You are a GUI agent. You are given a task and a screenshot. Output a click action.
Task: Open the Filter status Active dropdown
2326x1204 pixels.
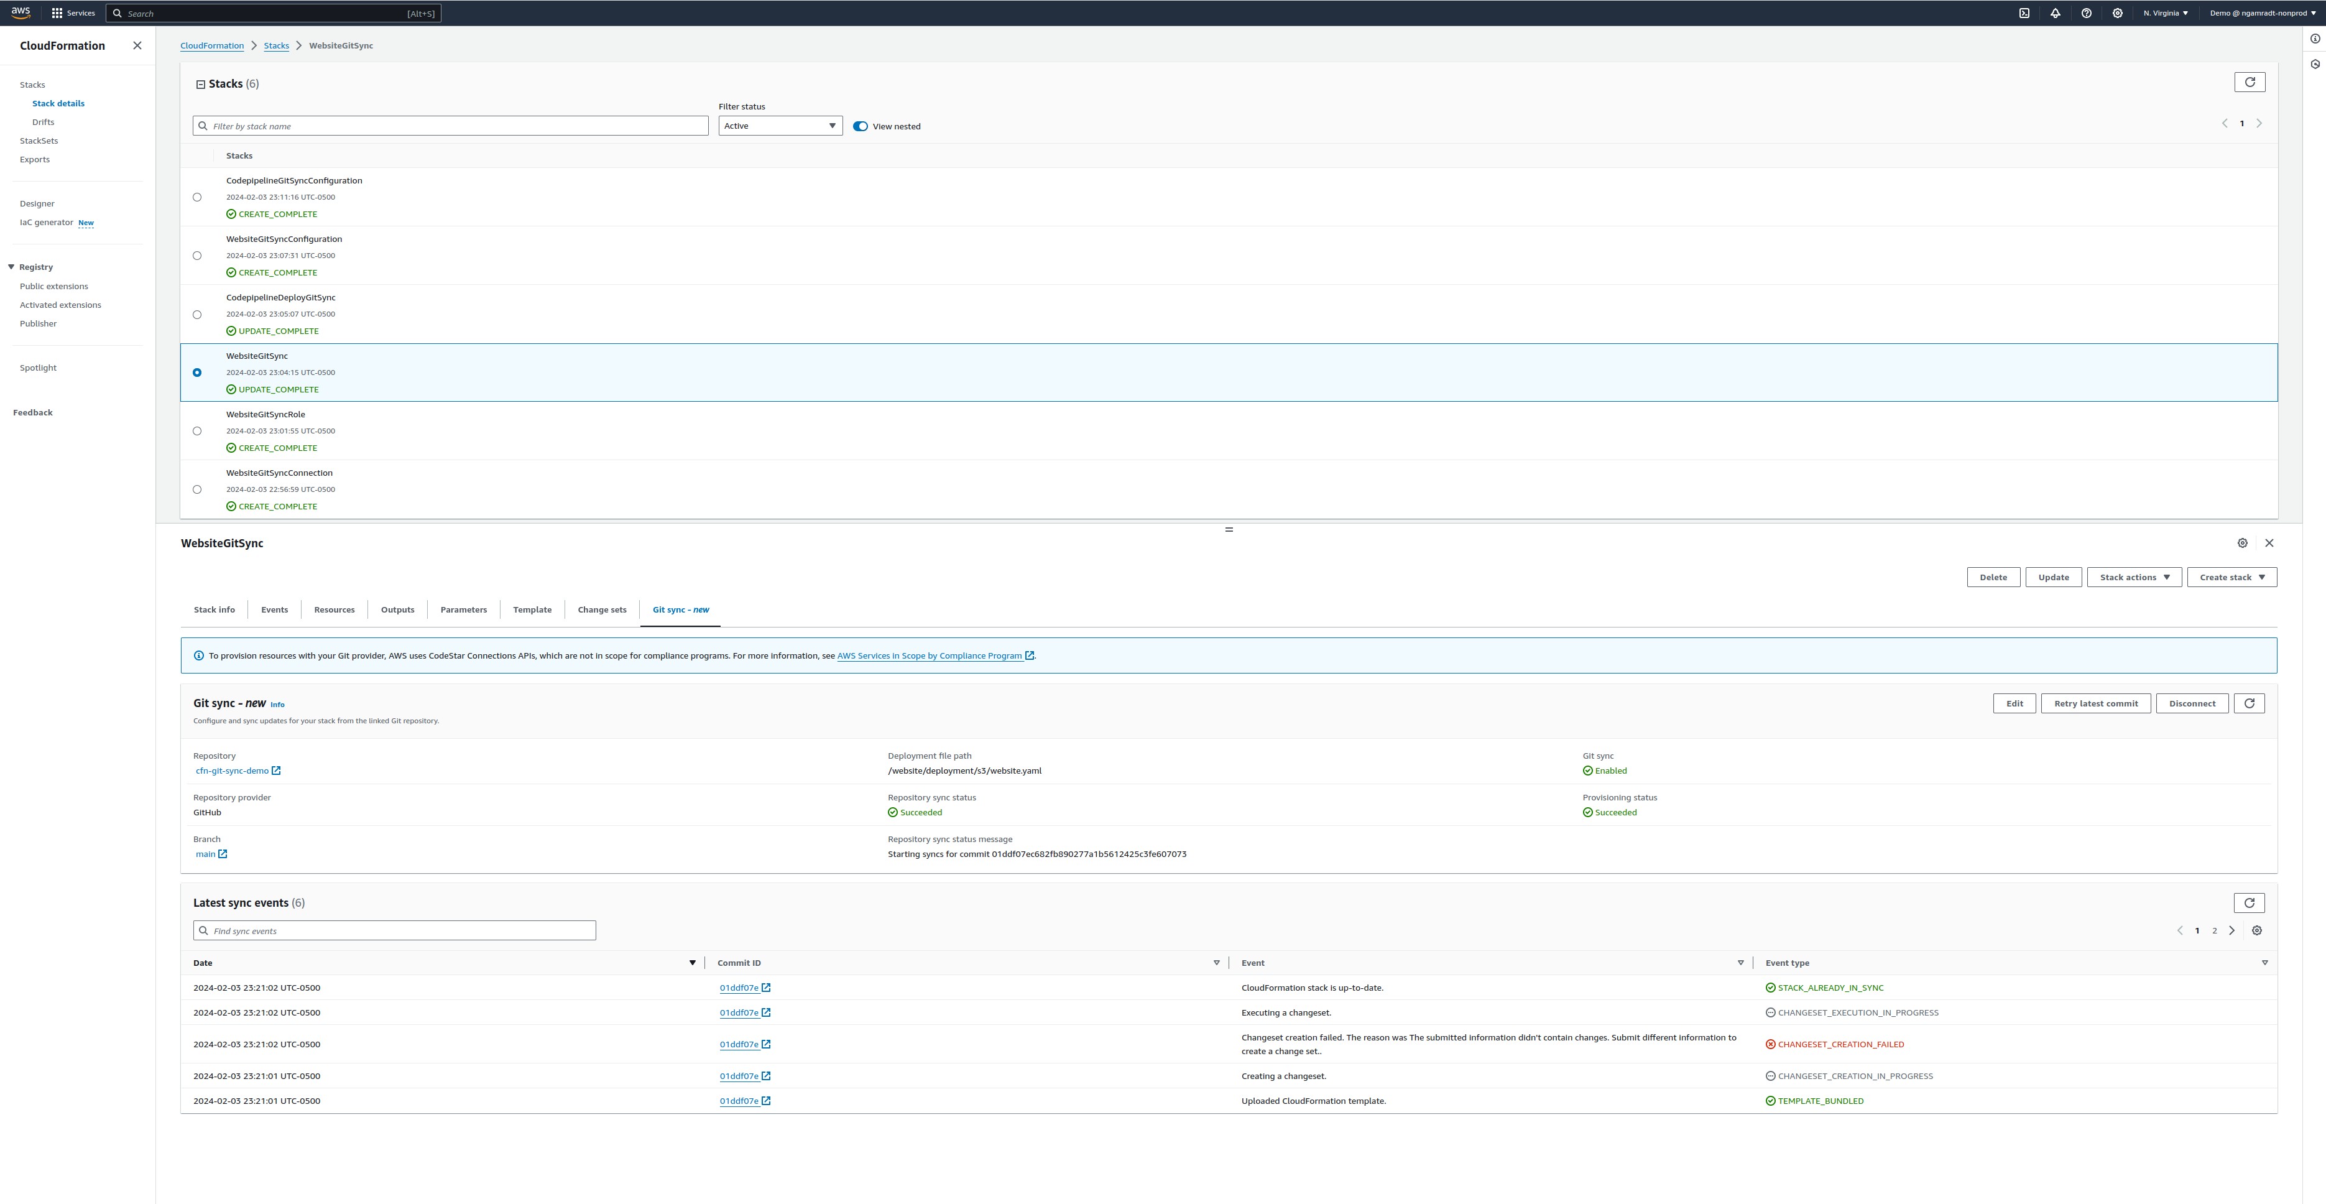(x=780, y=126)
